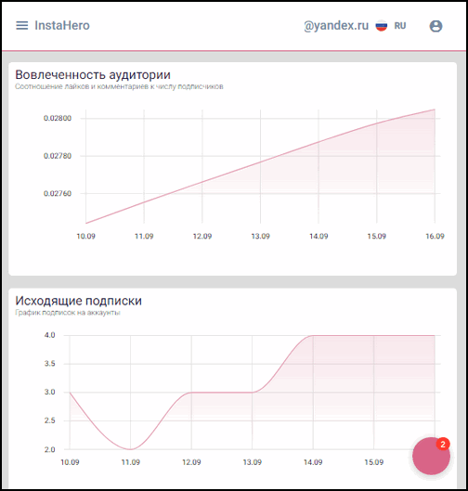
Task: Click the 11.09 dip on subscriptions chart
Action: point(131,449)
